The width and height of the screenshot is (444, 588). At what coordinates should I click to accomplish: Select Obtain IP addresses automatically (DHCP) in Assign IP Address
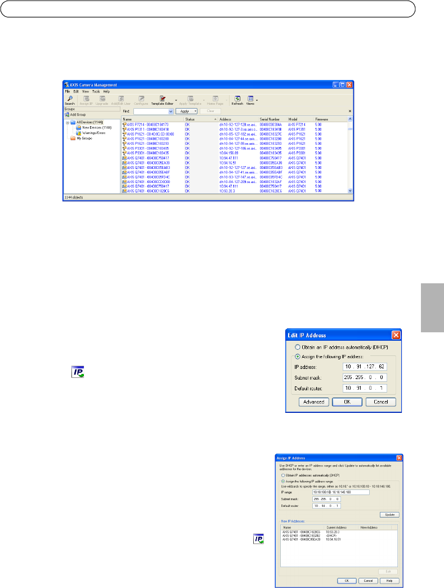[283, 475]
